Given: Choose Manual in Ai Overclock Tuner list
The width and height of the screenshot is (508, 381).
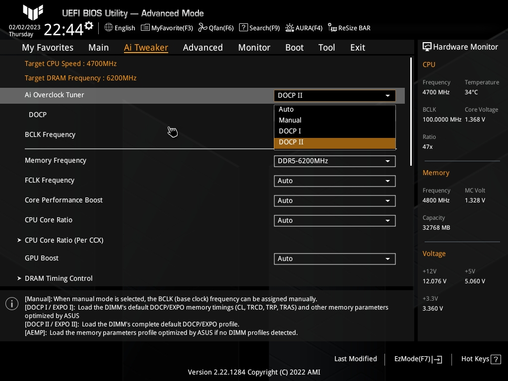Looking at the screenshot, I should coord(335,120).
